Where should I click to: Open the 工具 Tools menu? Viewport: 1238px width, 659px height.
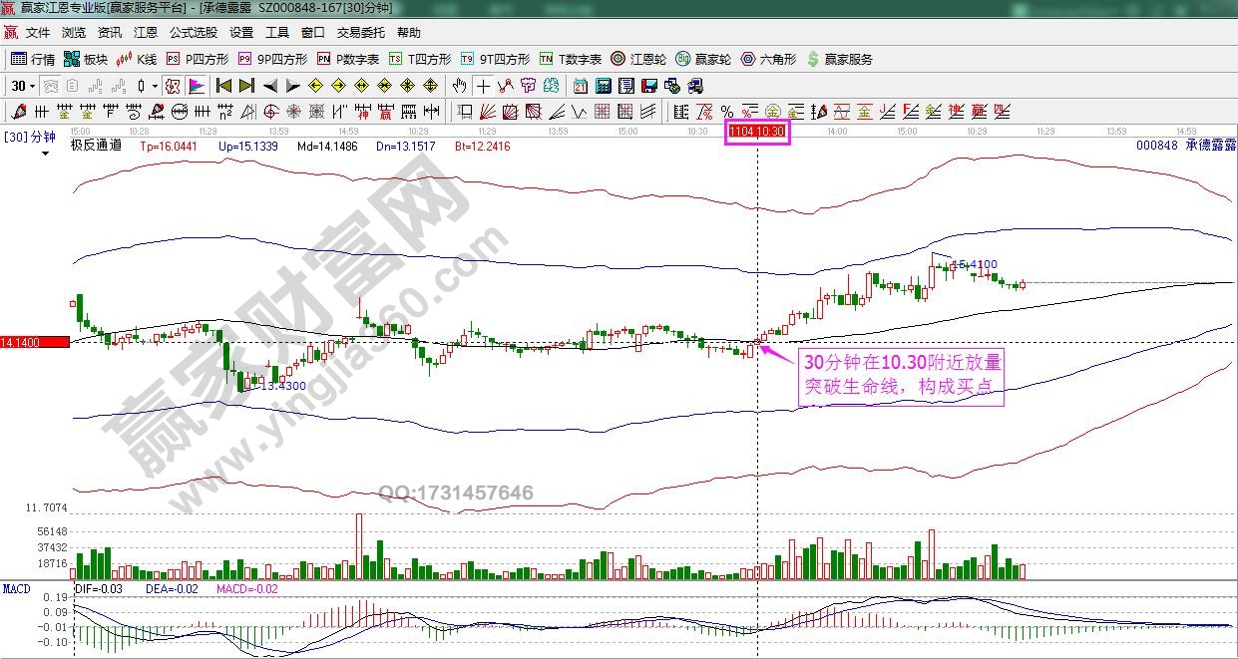point(276,32)
